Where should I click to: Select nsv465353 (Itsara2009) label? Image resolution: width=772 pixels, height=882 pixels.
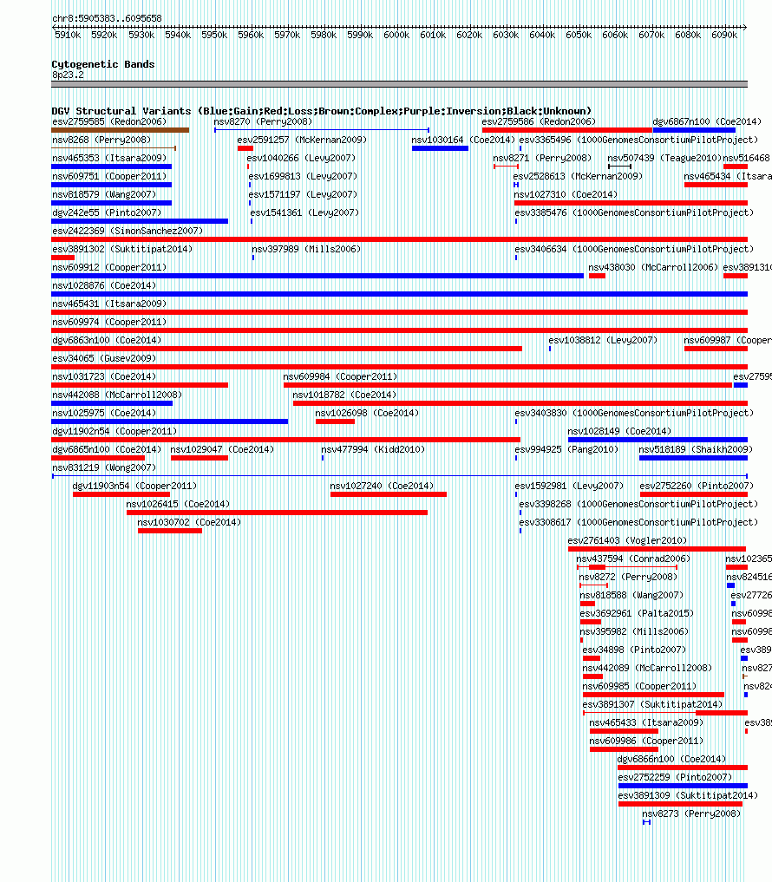coord(109,158)
